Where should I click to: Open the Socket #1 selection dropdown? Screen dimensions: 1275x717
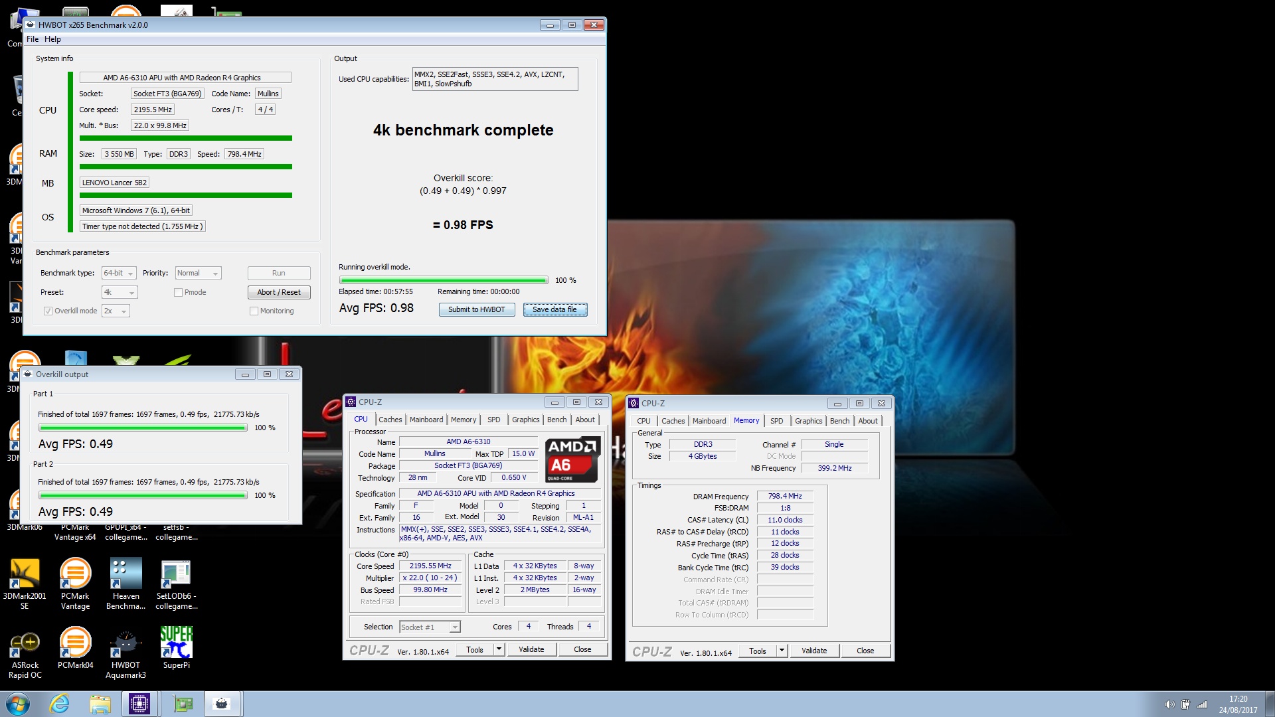(x=430, y=627)
